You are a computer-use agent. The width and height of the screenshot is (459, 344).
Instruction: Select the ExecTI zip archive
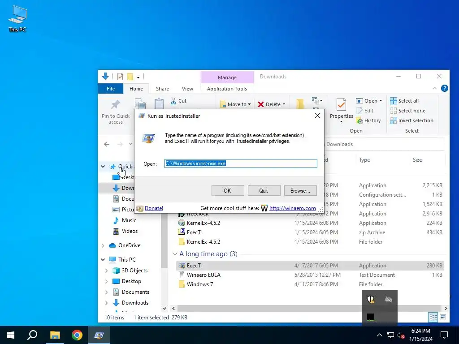pos(194,232)
